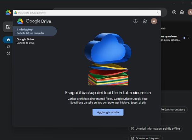Screen dimensions: 192x140
Task: Click the storage almost full notification text
Action: [x=170, y=38]
